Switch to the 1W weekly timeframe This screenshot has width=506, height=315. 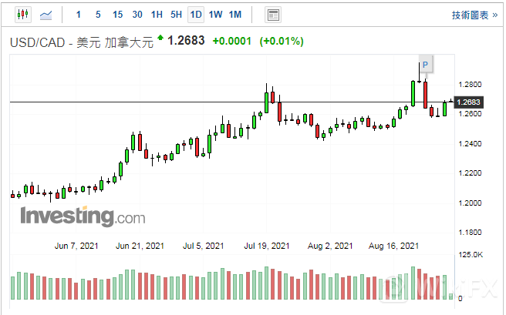(x=216, y=15)
